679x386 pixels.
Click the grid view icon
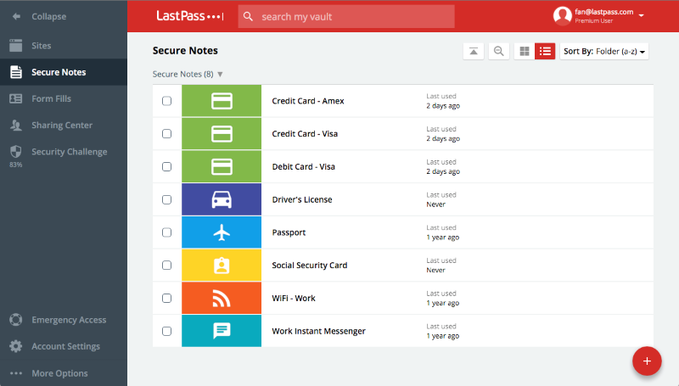pos(525,52)
